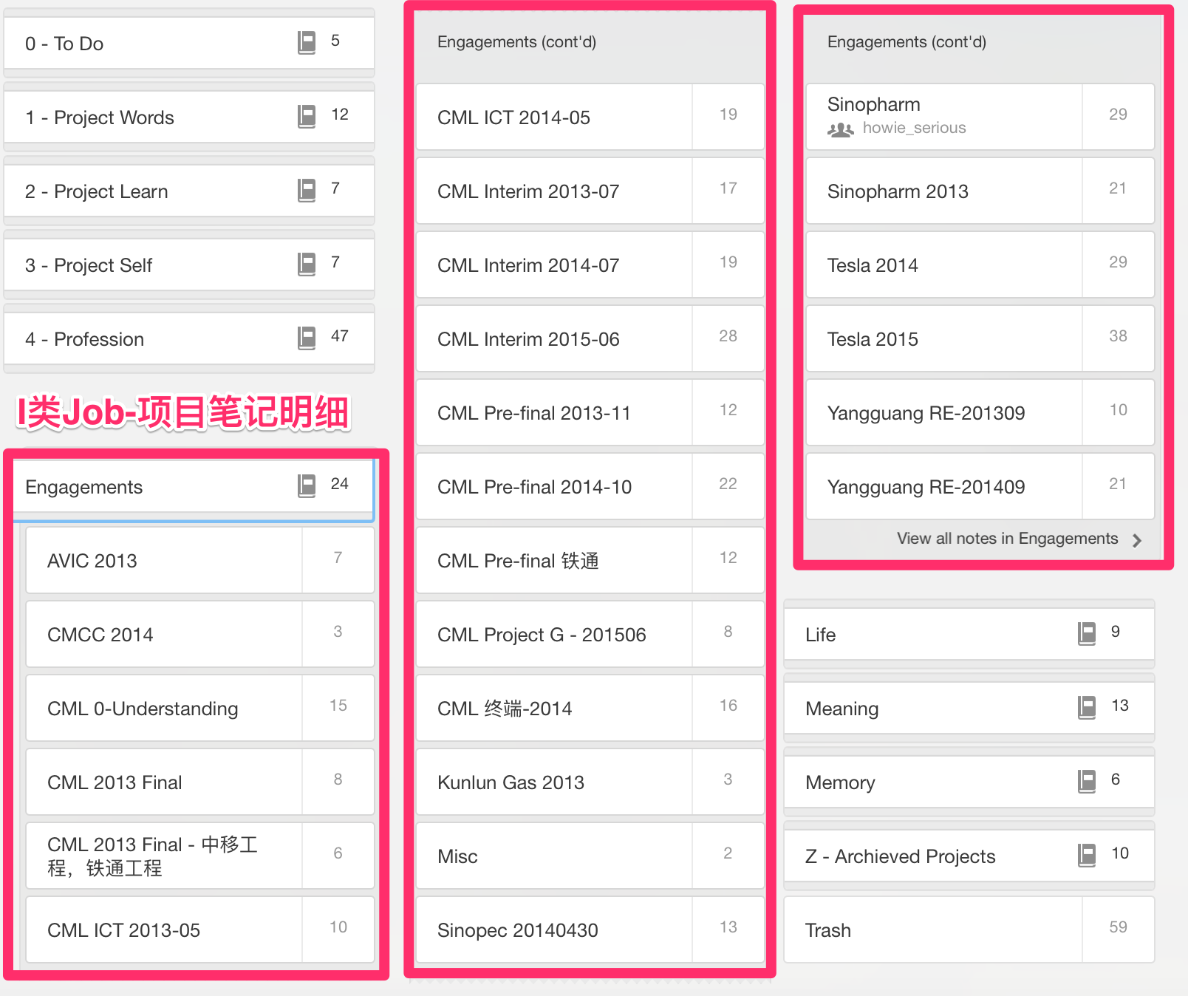
Task: Click the chevron after View all notes in Engagements
Action: (x=1137, y=541)
